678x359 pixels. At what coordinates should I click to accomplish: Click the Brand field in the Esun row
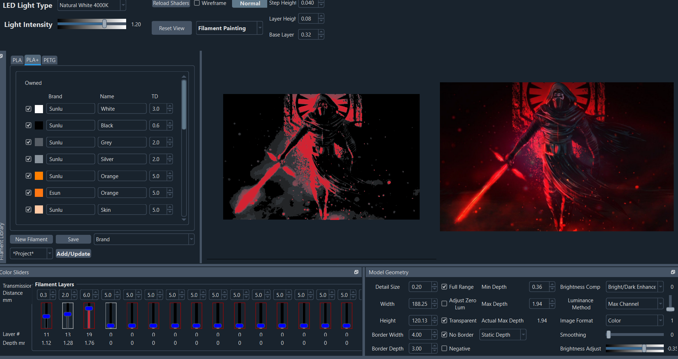tap(70, 193)
